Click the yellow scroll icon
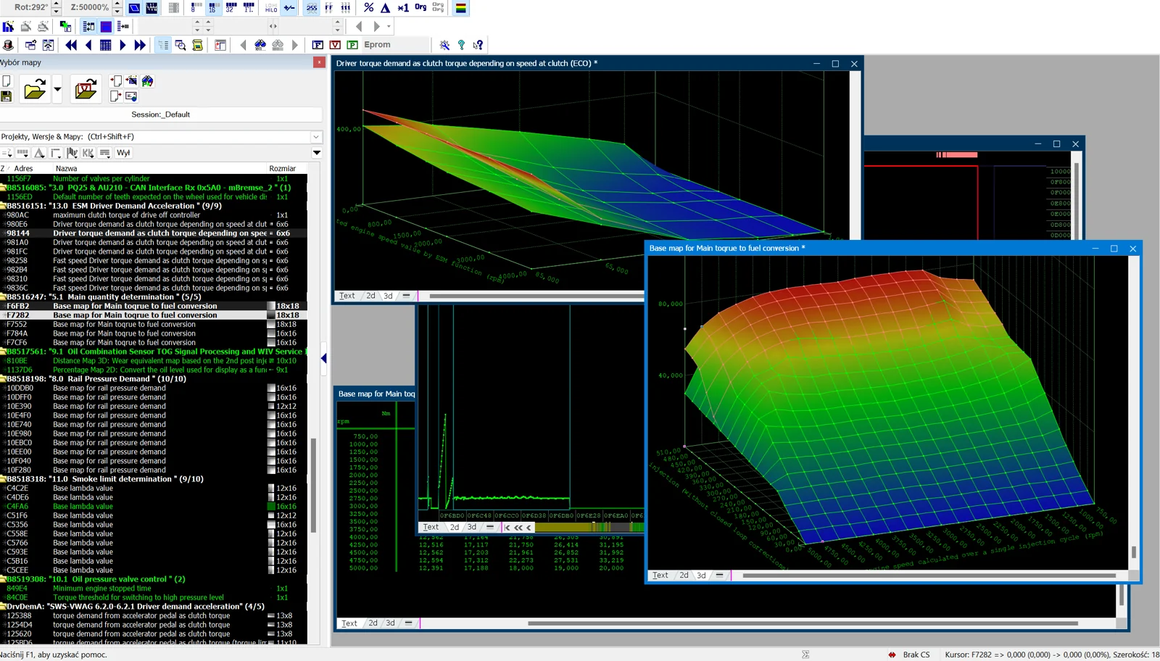 click(197, 45)
